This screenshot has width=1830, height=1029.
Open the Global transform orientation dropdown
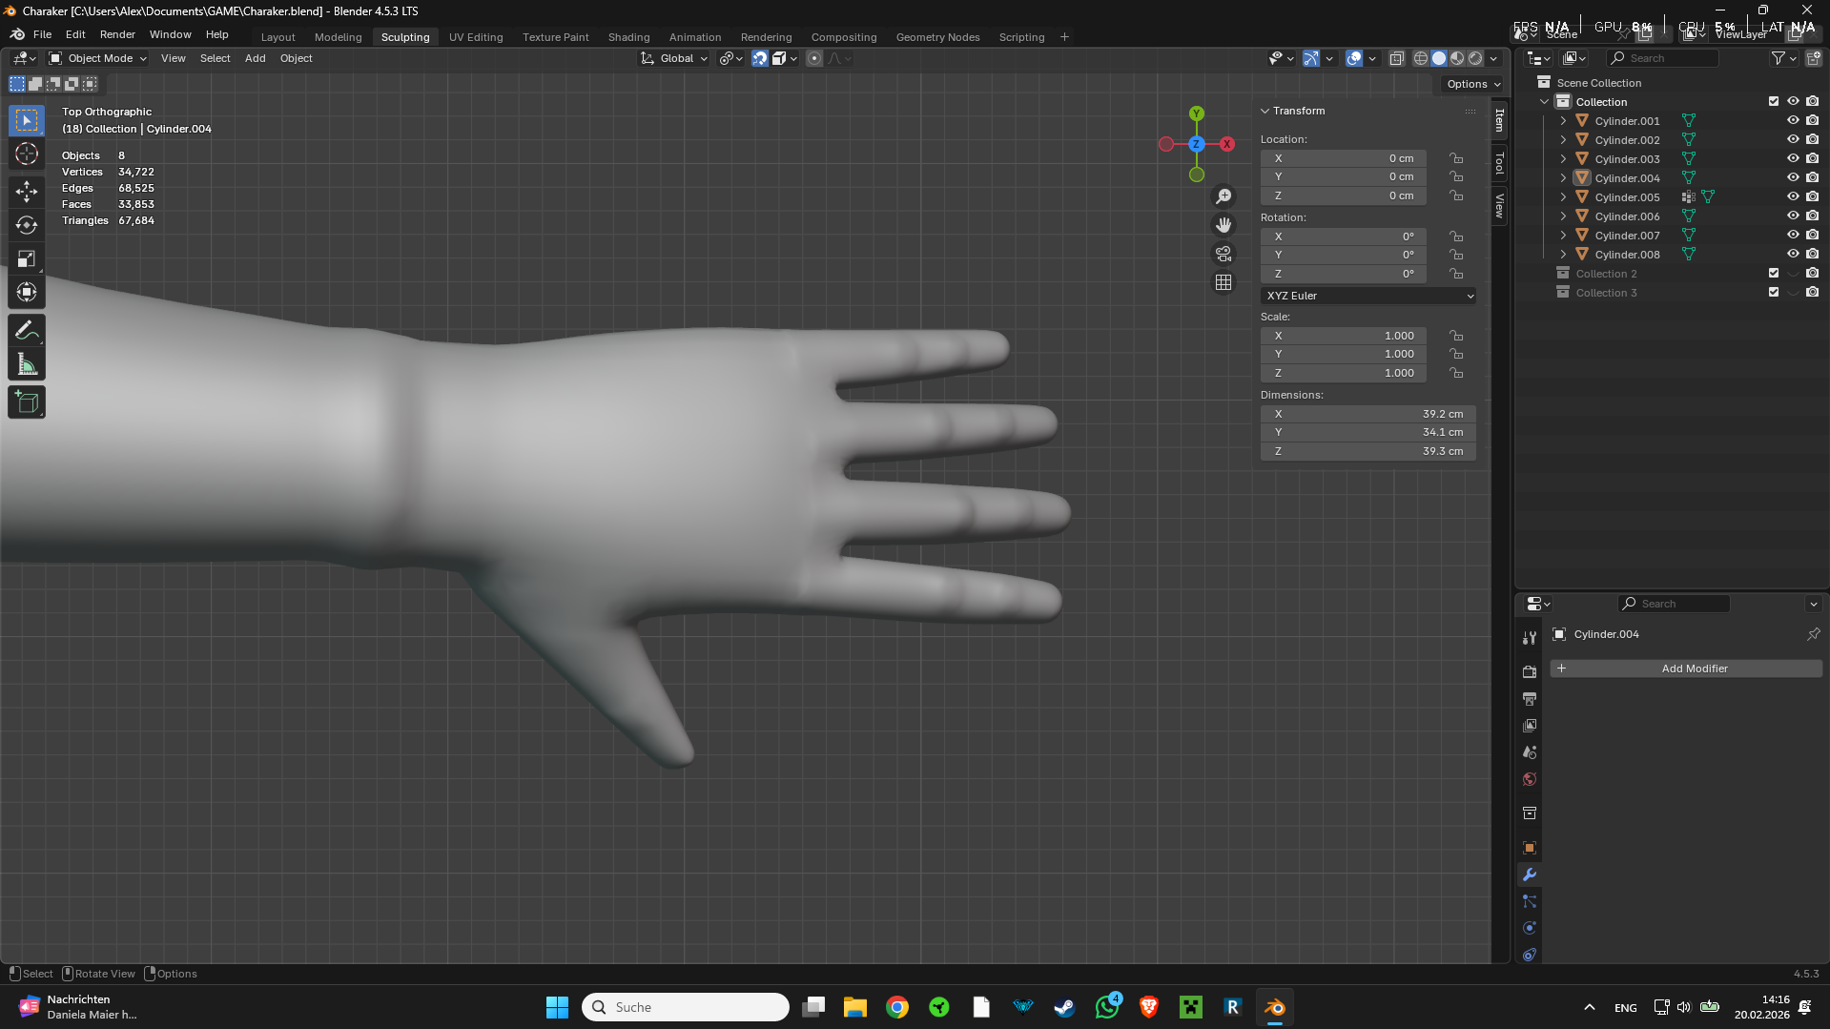click(675, 58)
